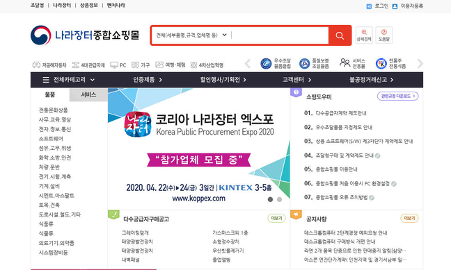Click previous arrow of special-mall carousel

[248, 63]
